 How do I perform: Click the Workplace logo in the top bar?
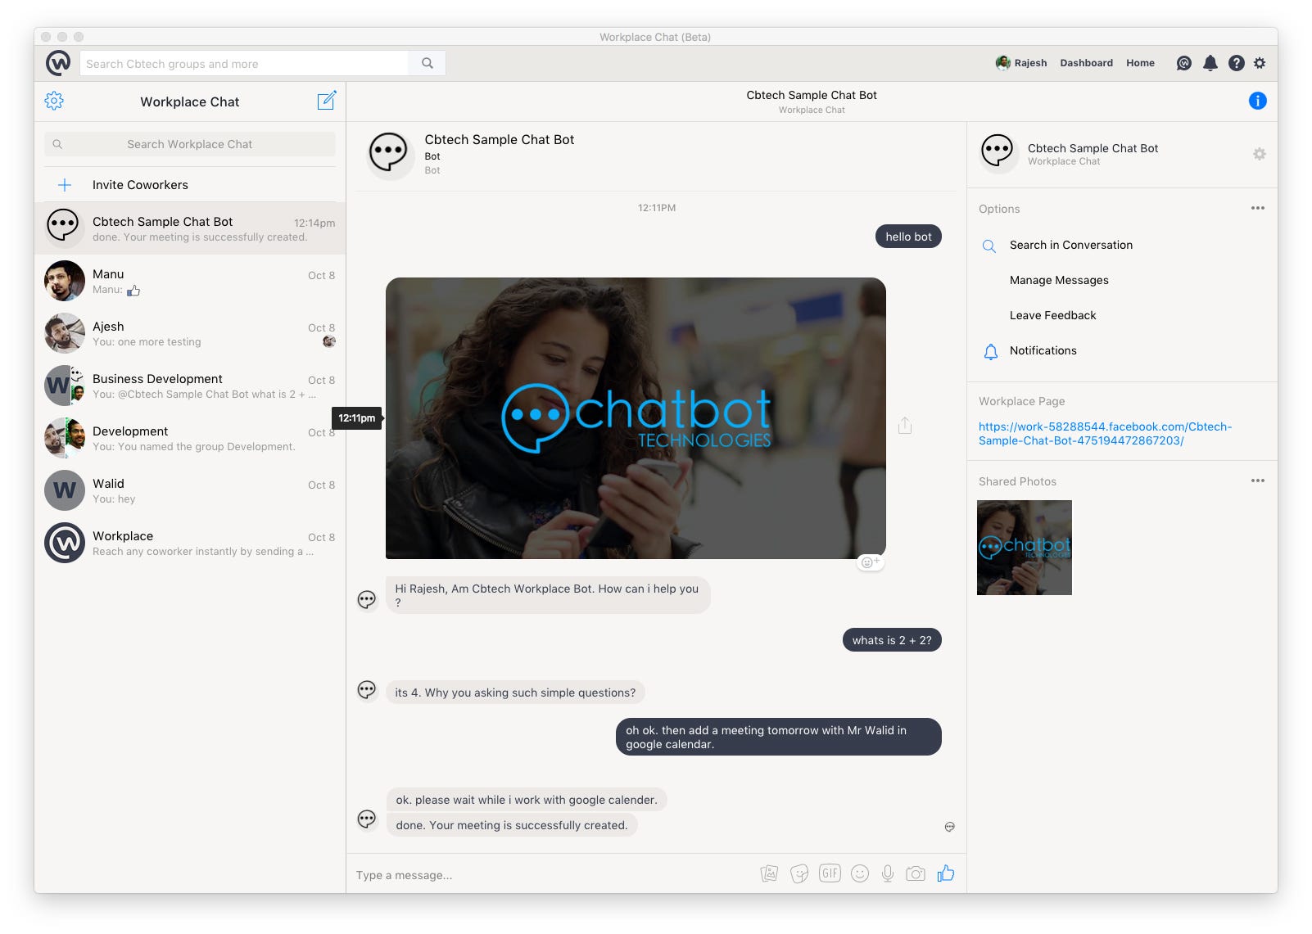pyautogui.click(x=58, y=63)
